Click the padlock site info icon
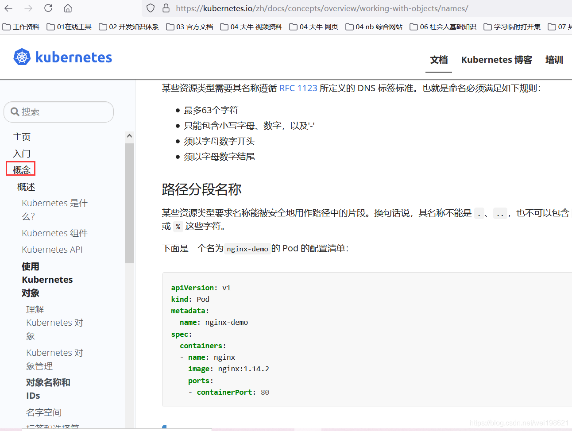 tap(166, 8)
